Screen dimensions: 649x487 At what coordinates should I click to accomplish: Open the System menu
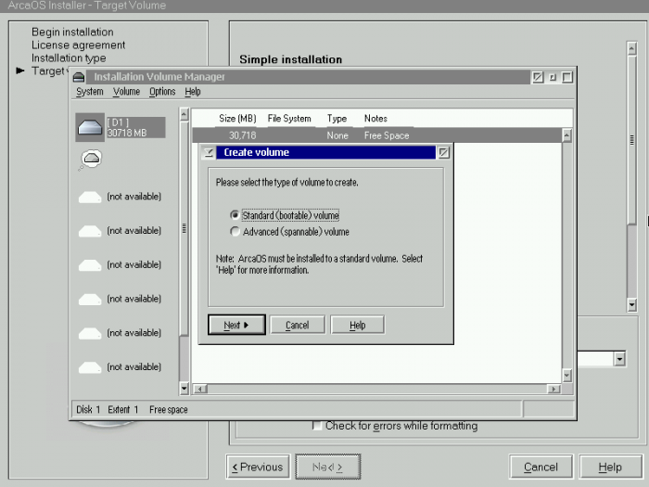coord(90,92)
